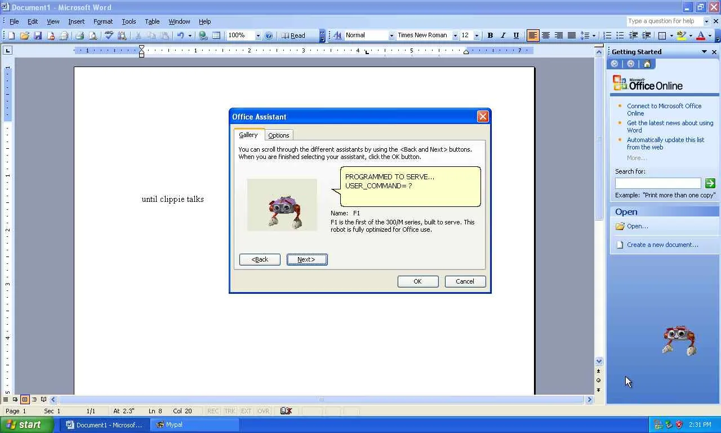
Task: Confirm the assistant with OK
Action: (417, 281)
